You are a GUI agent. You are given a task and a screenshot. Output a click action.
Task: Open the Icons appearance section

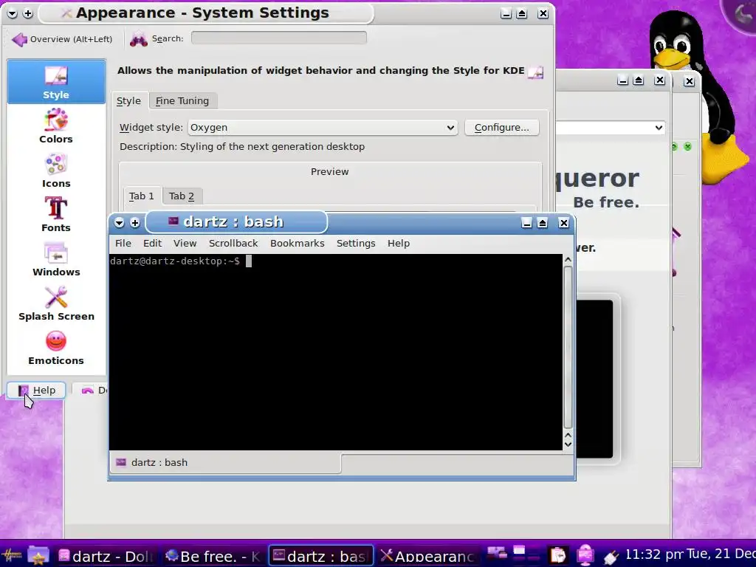click(x=56, y=171)
